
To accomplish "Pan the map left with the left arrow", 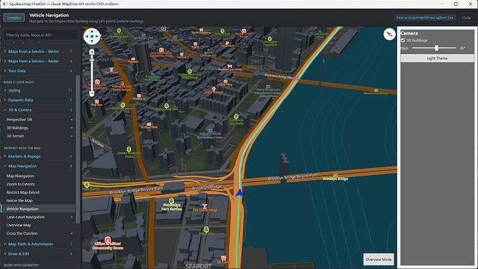I will 87,37.
